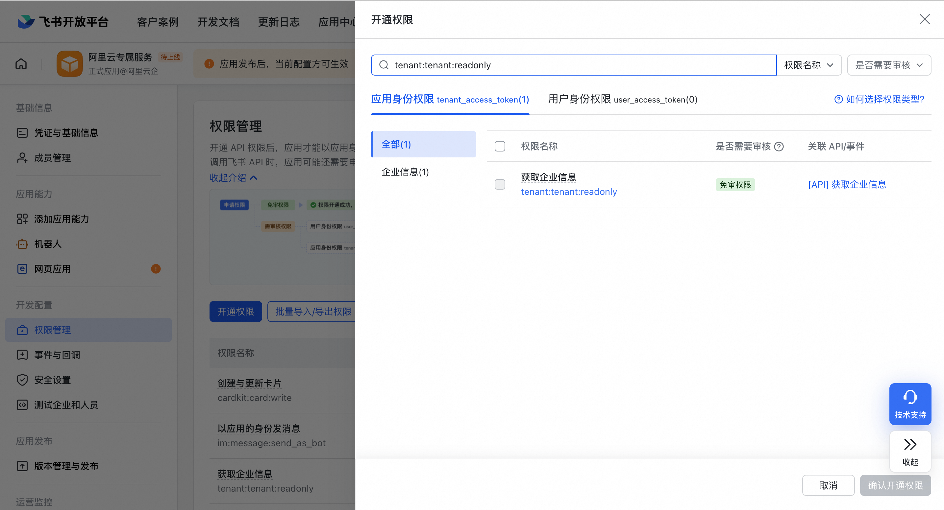The image size is (944, 510).
Task: Click the 阿里云专属服务 app icon
Action: [69, 64]
